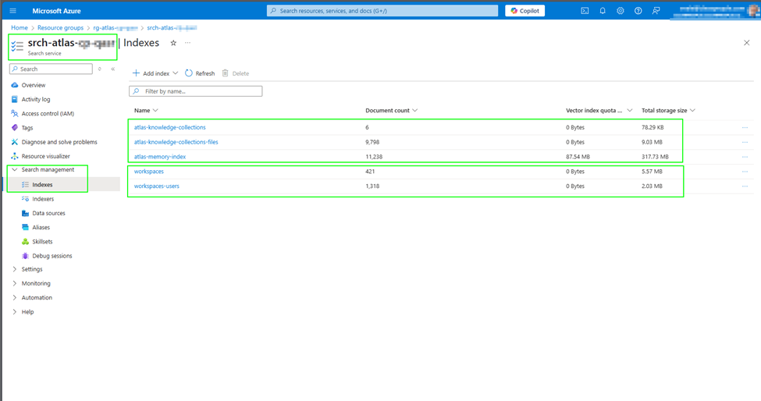761x401 pixels.
Task: Open Resource visualizer
Action: click(x=45, y=156)
